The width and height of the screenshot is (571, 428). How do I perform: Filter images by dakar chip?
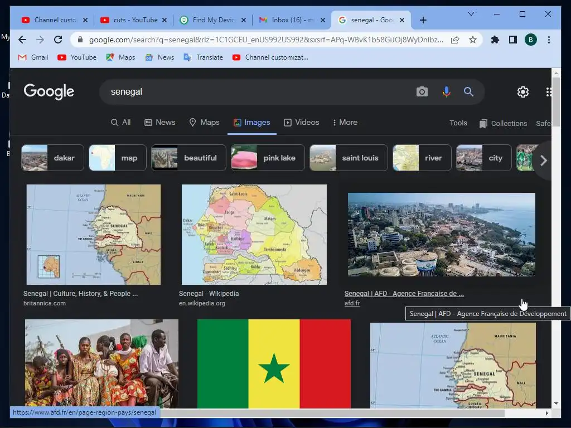(x=52, y=158)
